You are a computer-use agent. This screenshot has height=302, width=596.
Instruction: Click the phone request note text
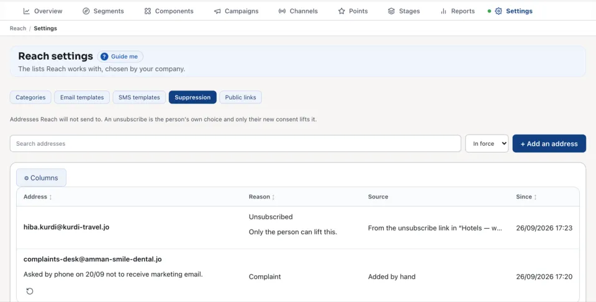click(x=113, y=274)
